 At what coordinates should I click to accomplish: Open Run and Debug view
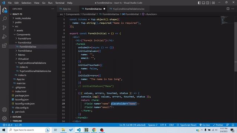[4, 37]
